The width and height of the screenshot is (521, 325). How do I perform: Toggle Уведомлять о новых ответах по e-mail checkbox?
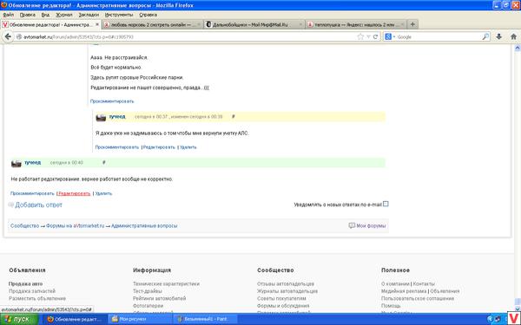click(386, 204)
